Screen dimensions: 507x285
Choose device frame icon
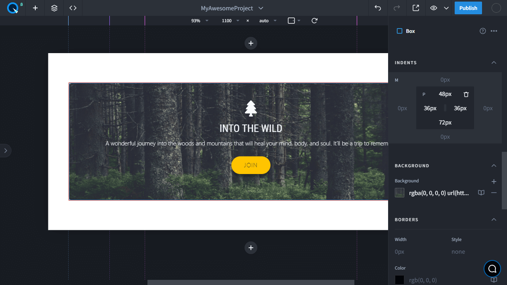[291, 21]
